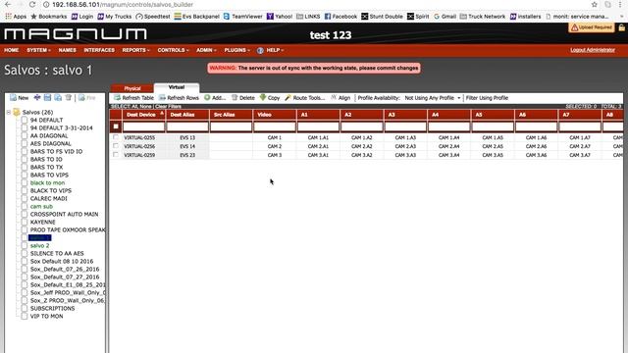Tick the select-all checkbox in filter row
The height and width of the screenshot is (353, 628).
(116, 126)
